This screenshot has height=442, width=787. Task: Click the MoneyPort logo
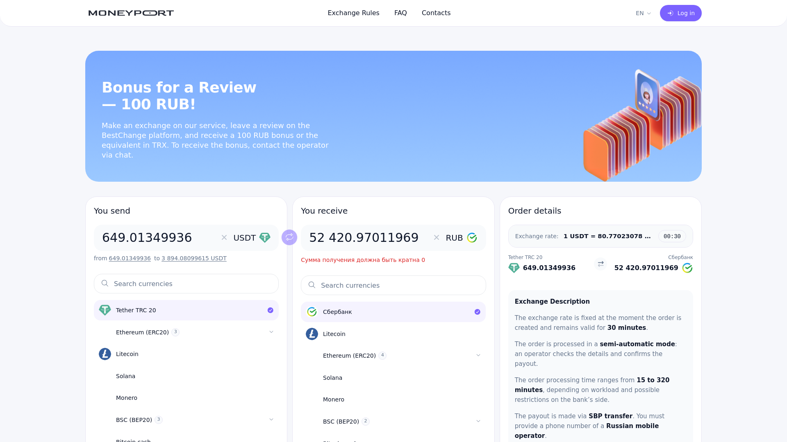click(x=131, y=13)
